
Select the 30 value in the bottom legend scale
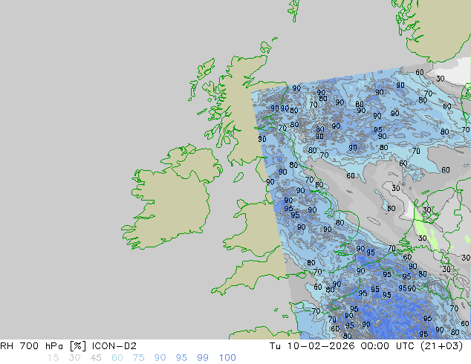pos(74,358)
